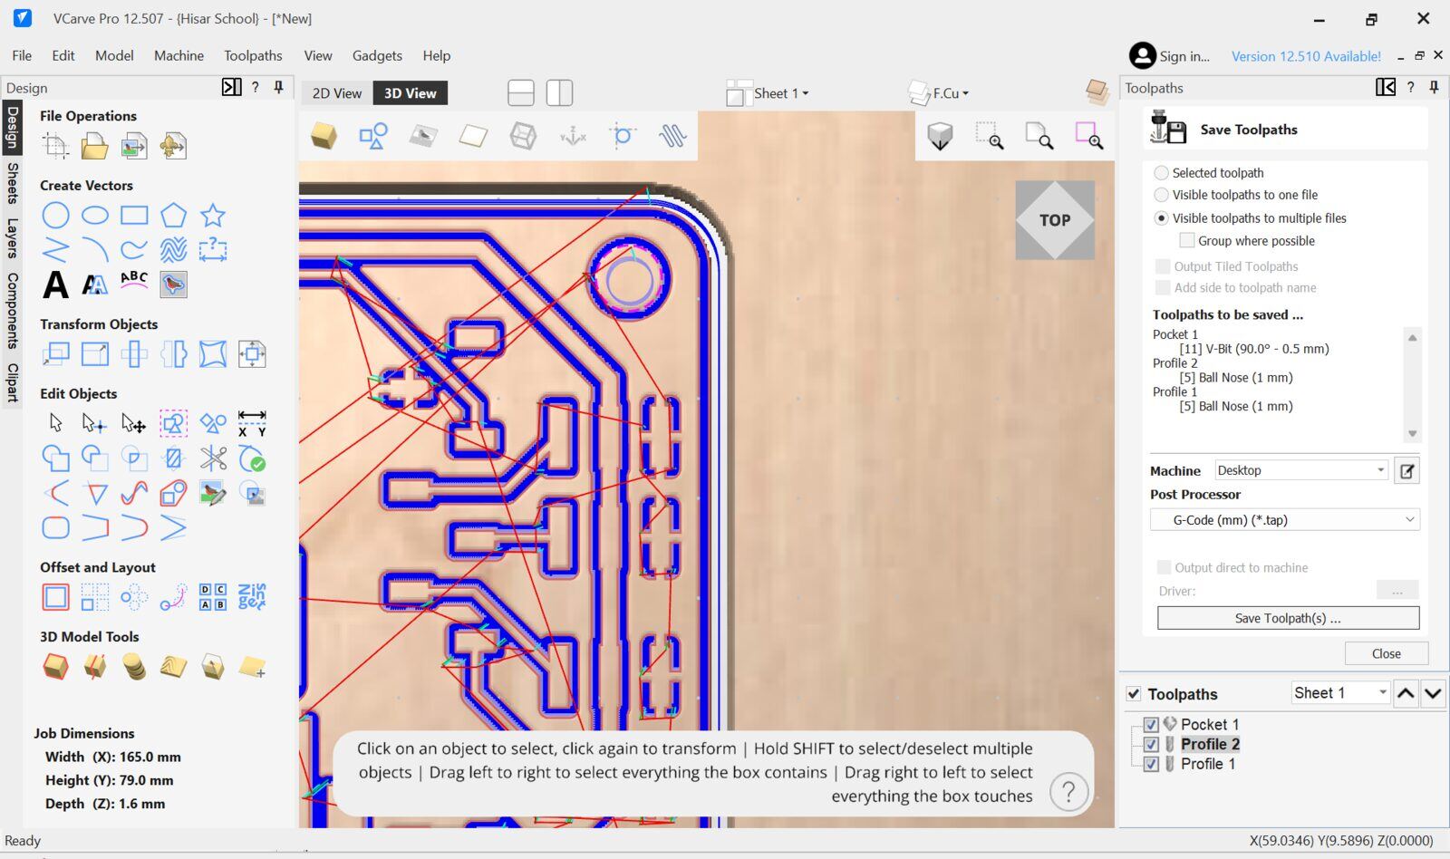1450x859 pixels.
Task: Open the Layers side tab
Action: coord(12,238)
